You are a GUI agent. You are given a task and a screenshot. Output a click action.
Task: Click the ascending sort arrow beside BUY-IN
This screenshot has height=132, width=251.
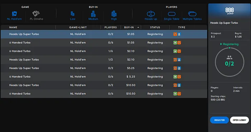click(138, 27)
